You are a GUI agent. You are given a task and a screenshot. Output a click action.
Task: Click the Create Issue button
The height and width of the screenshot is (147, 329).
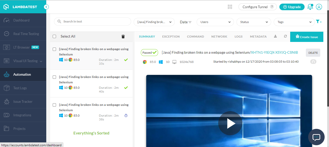tap(307, 37)
